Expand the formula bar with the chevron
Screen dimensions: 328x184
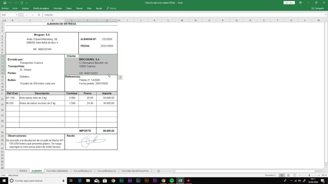tap(325, 15)
